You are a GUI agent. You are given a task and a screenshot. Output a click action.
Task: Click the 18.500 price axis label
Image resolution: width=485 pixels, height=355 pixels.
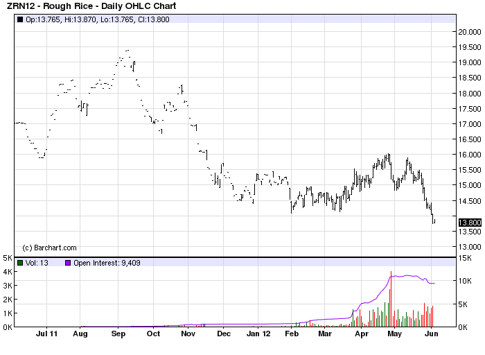coord(470,78)
